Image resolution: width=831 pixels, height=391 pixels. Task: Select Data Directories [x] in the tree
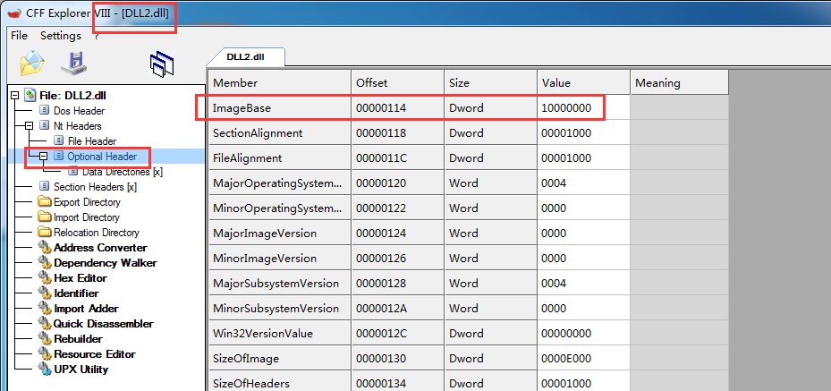click(123, 172)
